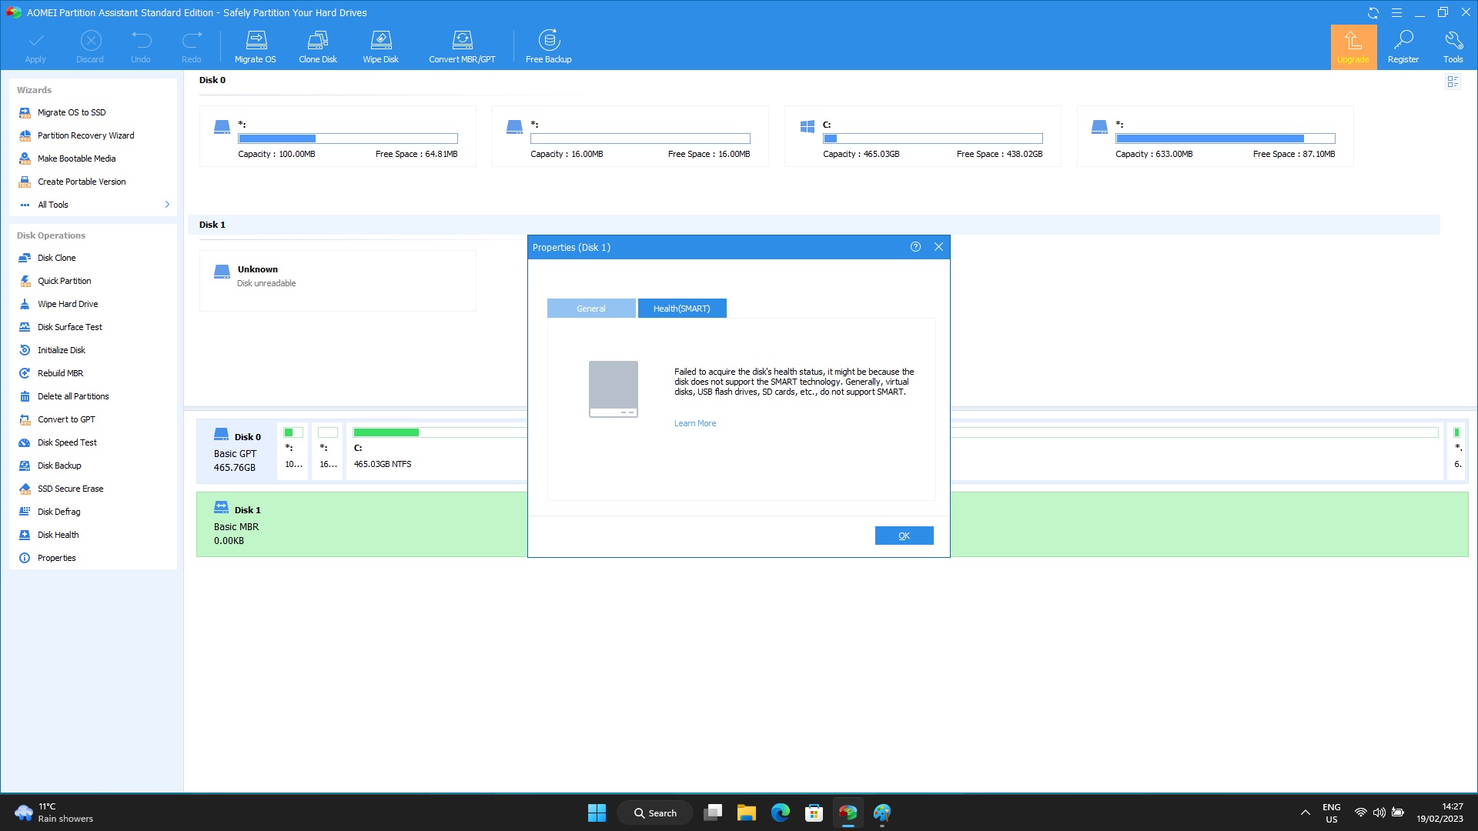The image size is (1478, 831).
Task: Show hidden system tray icons
Action: click(x=1305, y=813)
